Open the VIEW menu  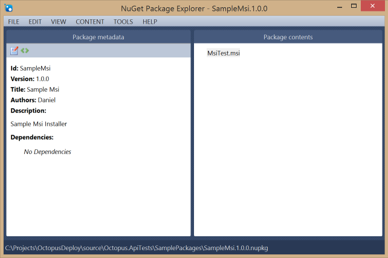(x=59, y=22)
